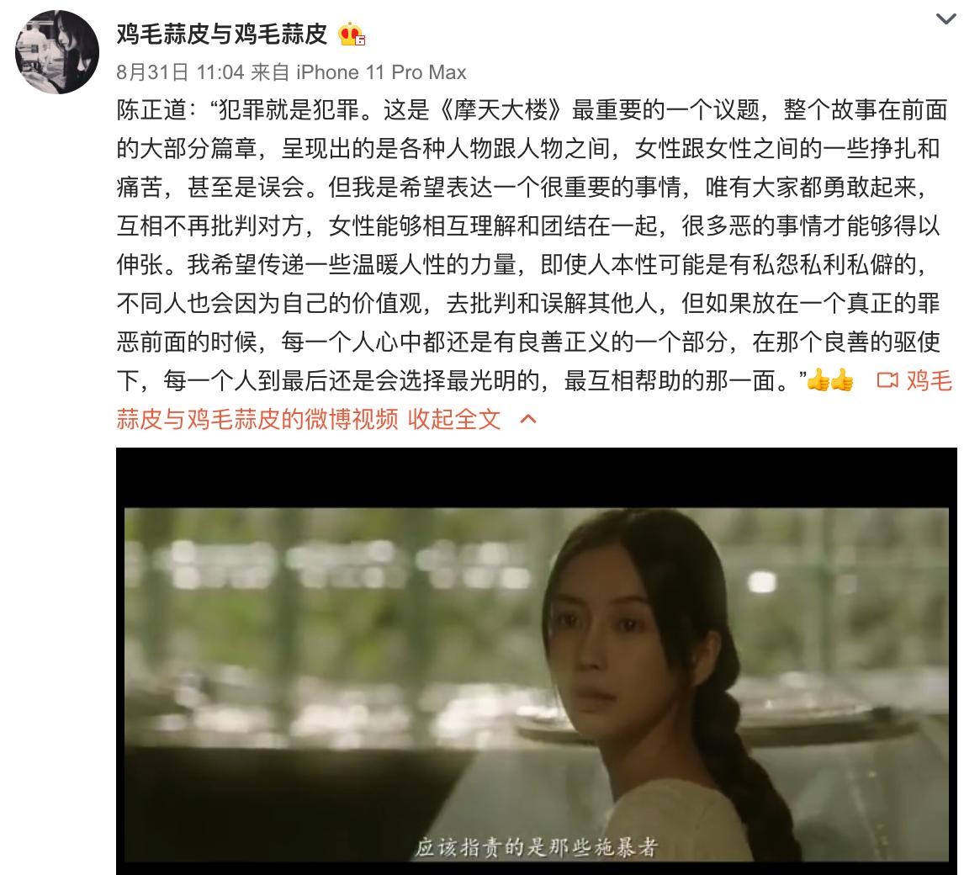
Task: Click the crown membership badge icon
Action: click(x=351, y=34)
